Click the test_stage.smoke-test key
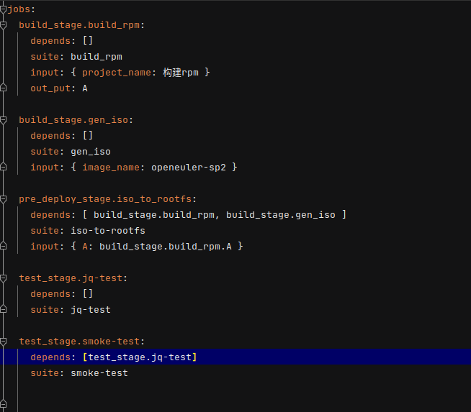 click(x=79, y=342)
